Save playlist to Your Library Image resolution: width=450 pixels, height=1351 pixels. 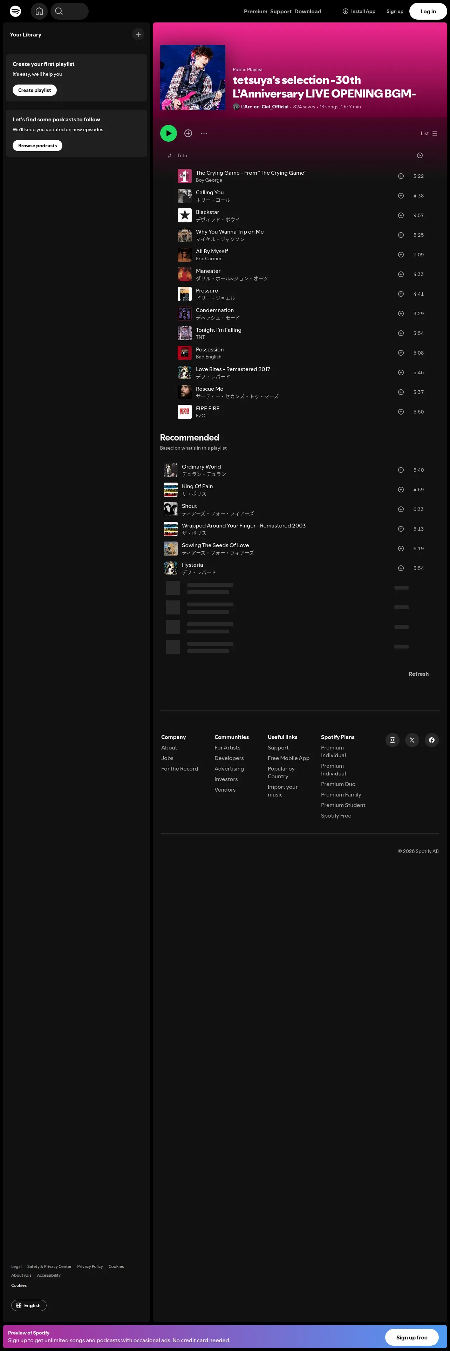point(188,133)
